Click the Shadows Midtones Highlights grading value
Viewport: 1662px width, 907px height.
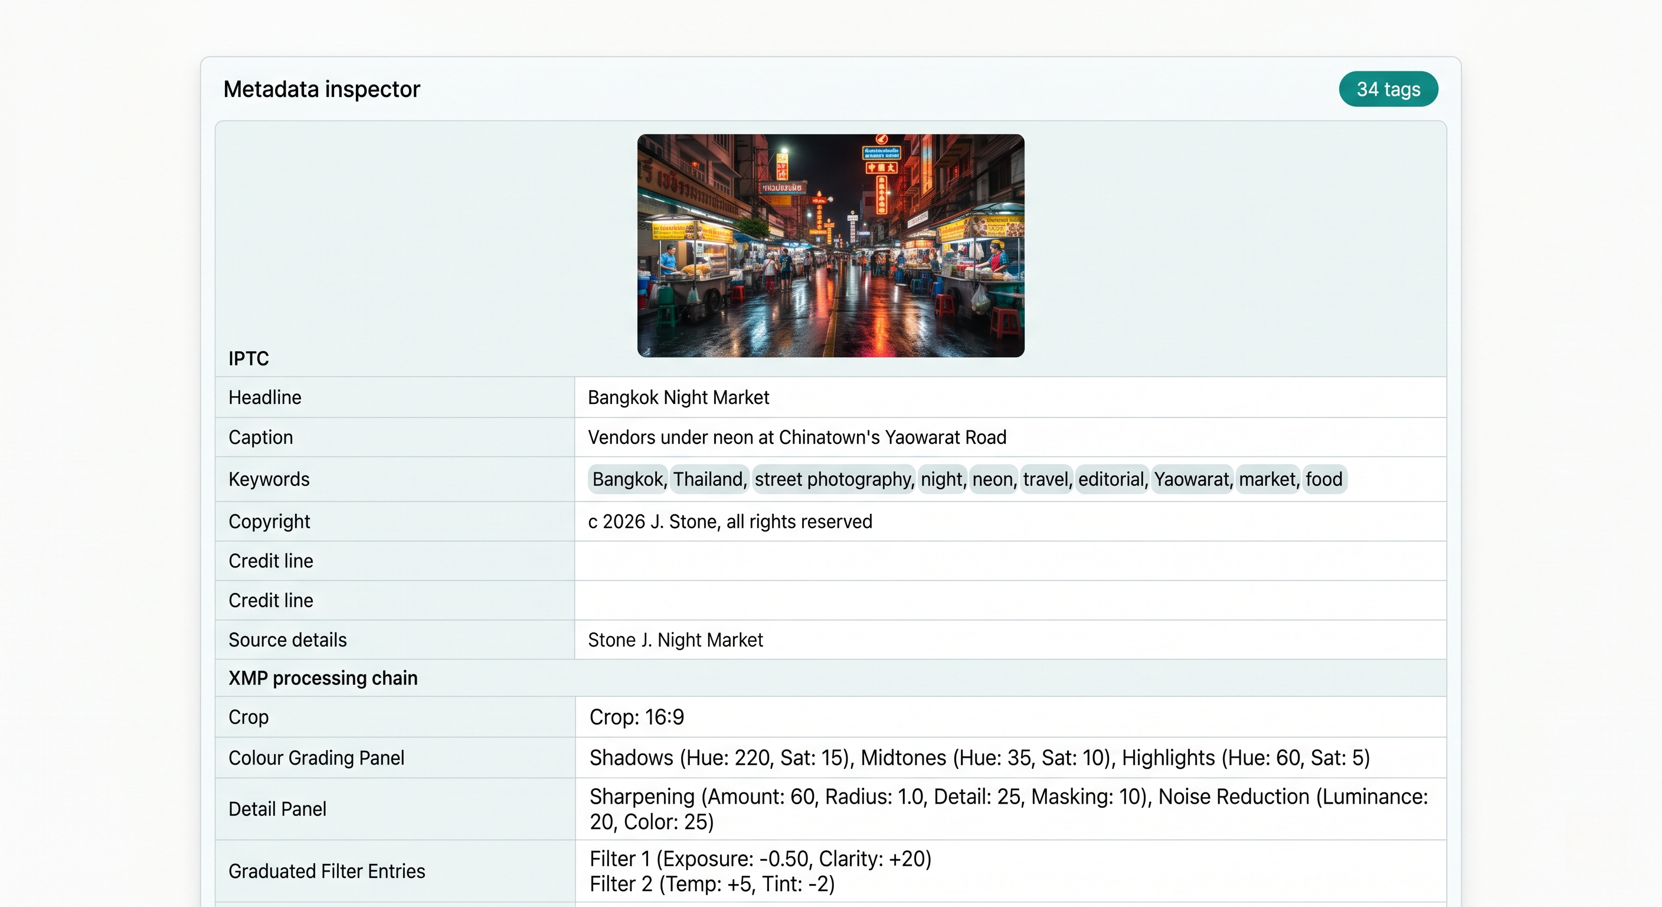[x=979, y=758]
